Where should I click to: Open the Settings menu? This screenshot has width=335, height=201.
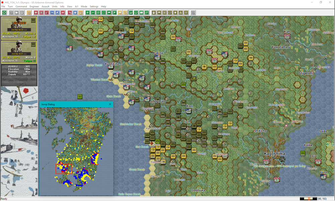[94, 7]
